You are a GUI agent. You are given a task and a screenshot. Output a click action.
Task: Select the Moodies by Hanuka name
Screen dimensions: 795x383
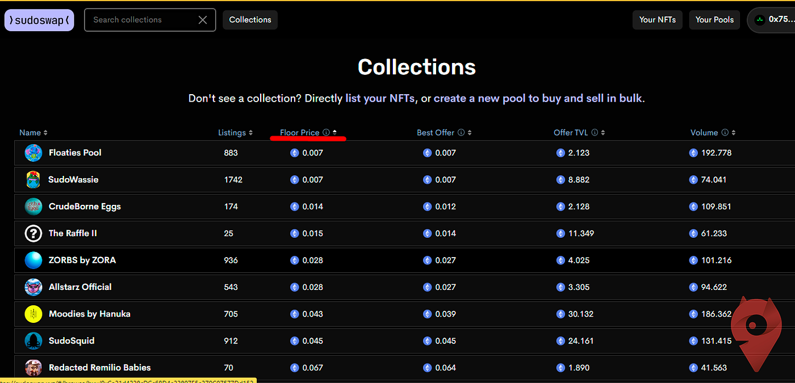tap(90, 314)
